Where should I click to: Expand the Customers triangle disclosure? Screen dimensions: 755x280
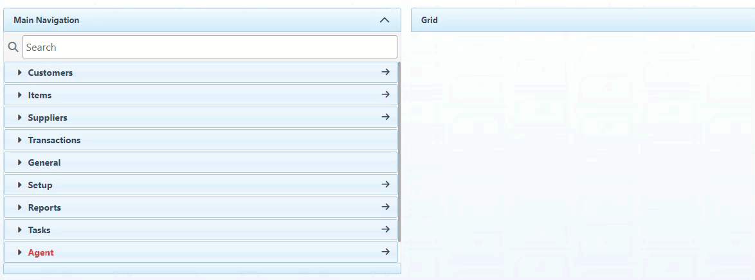pos(20,73)
